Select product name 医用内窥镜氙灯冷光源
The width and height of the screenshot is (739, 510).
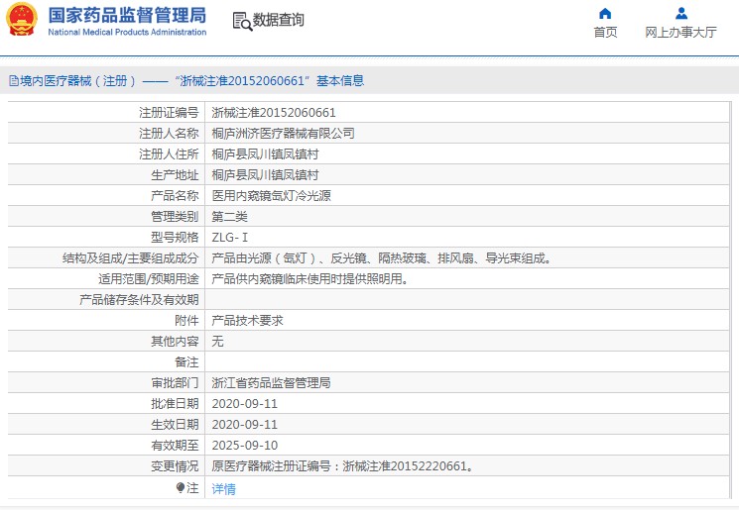pos(272,196)
